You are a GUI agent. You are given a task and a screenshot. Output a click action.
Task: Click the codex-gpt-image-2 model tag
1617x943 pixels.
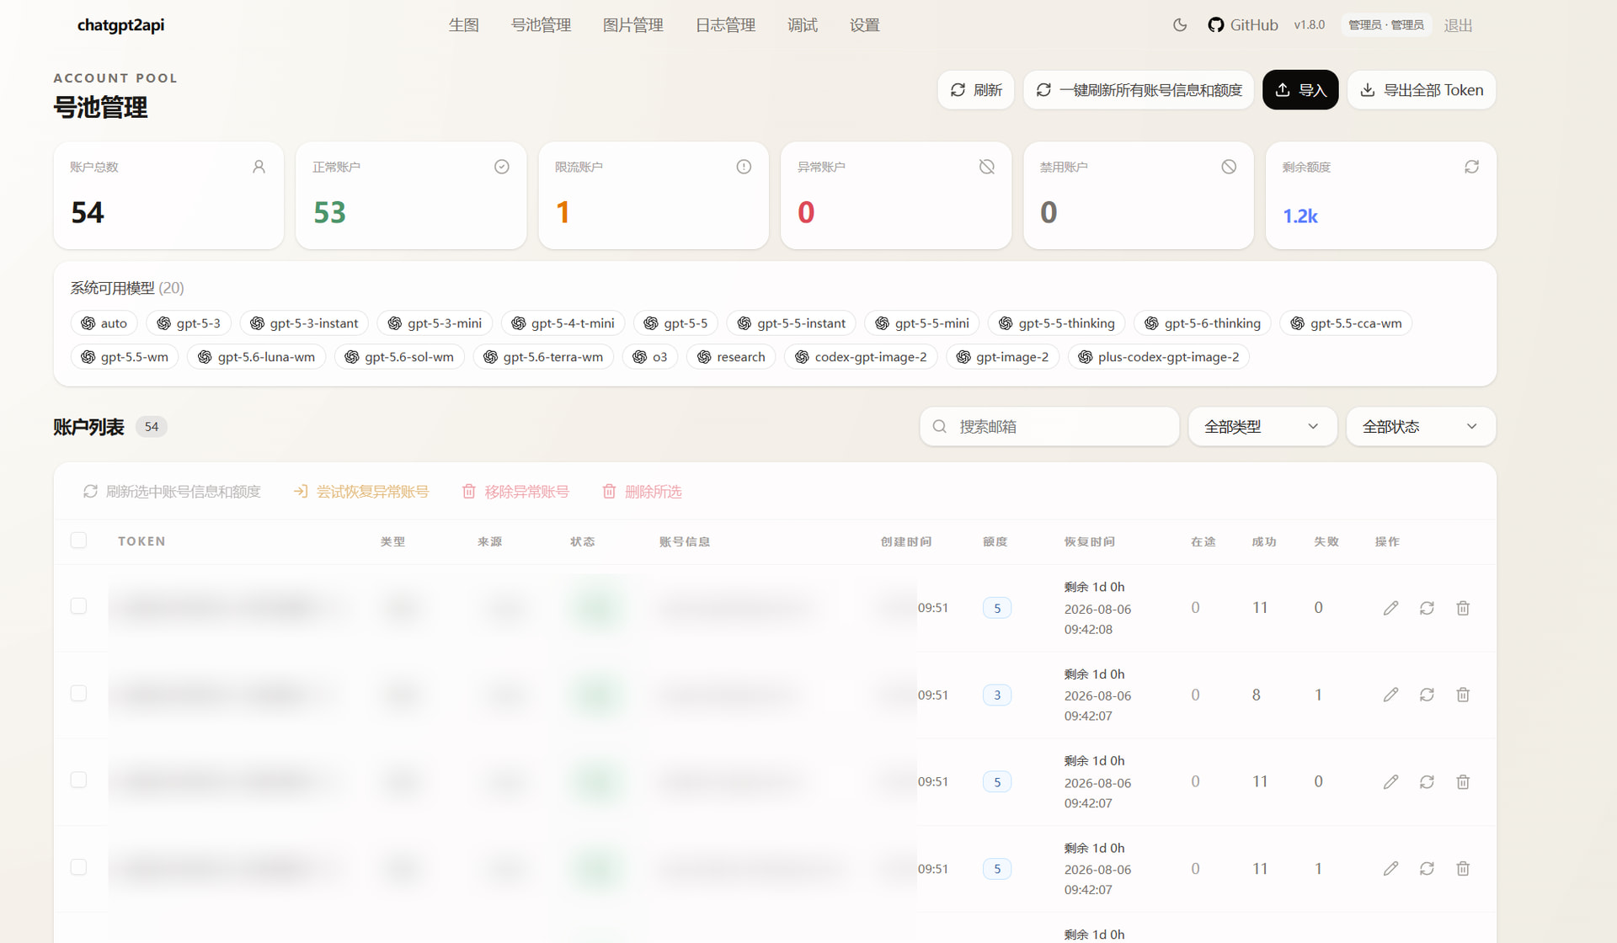(861, 357)
